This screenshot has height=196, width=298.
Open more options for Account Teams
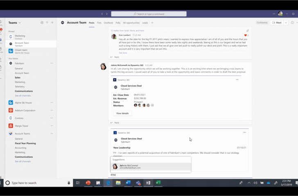pyautogui.click(x=52, y=134)
